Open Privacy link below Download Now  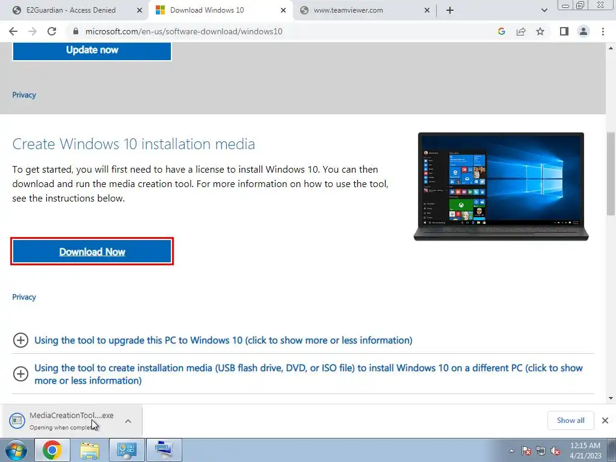click(x=24, y=297)
